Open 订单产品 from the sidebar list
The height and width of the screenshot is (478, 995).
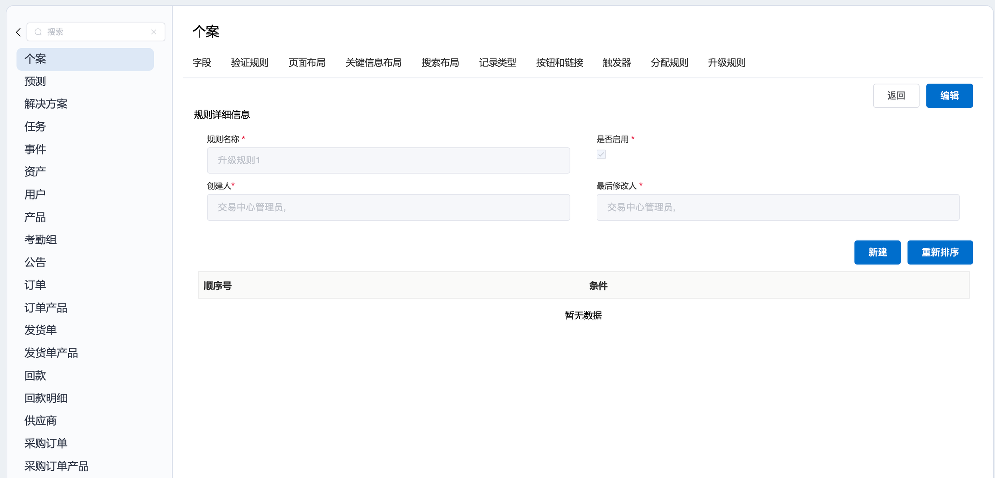(x=46, y=308)
